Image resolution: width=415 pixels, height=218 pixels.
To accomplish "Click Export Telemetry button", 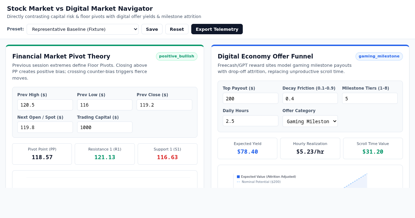I will pyautogui.click(x=217, y=29).
